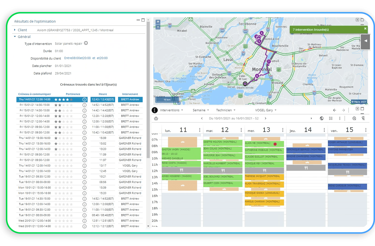Open the VOGEL Gary dropdown
The image size is (375, 246).
[266, 110]
